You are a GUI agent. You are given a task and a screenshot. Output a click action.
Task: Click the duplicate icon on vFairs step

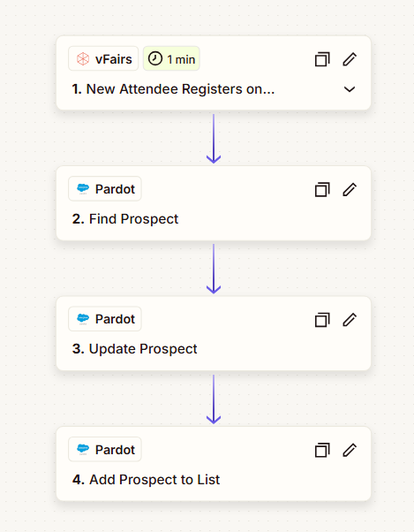[x=322, y=59]
